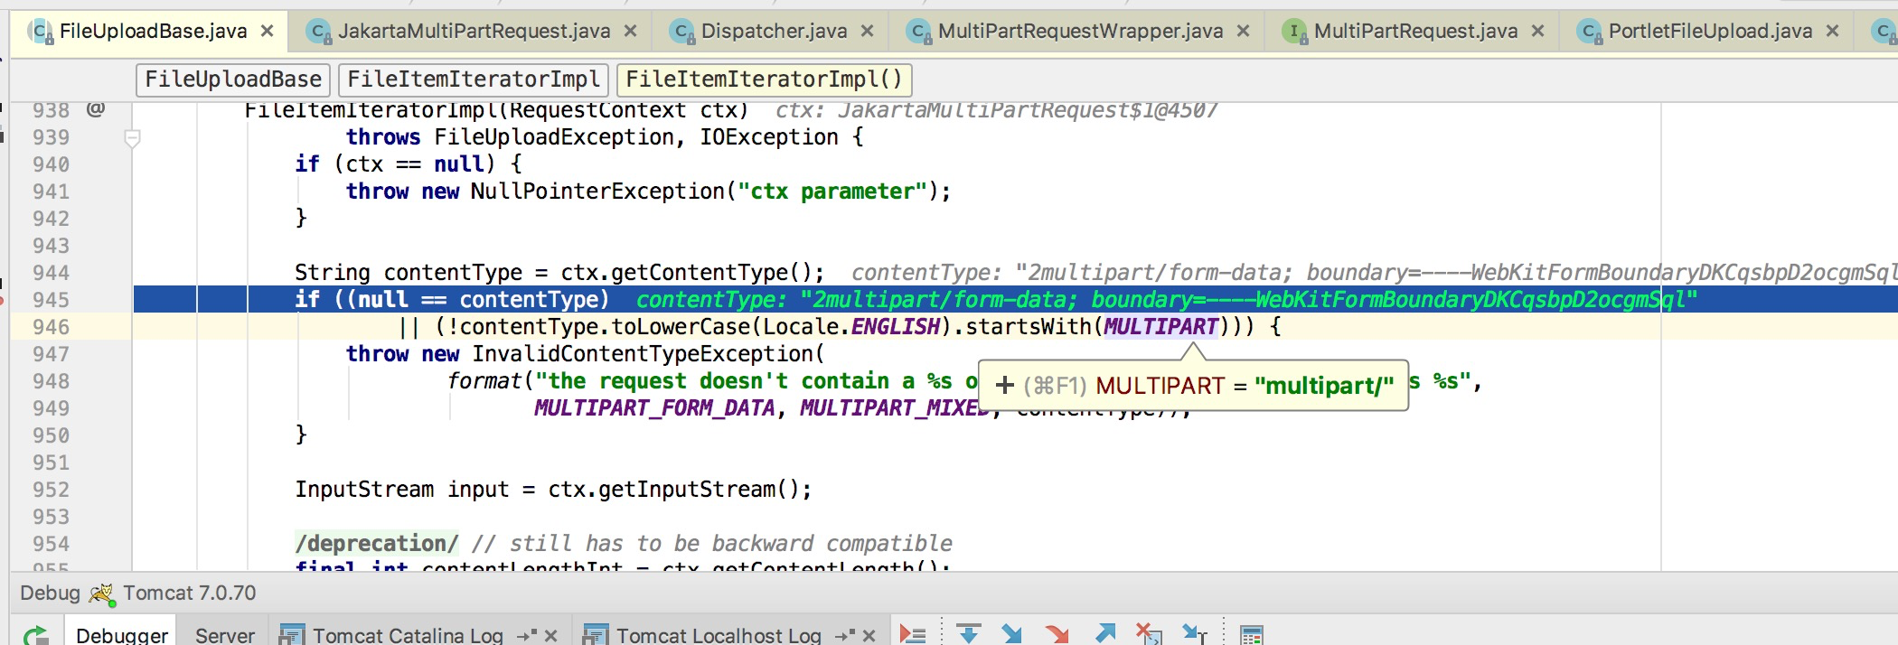Click line number 945 in the gutter
This screenshot has height=645, width=1898.
(51, 300)
